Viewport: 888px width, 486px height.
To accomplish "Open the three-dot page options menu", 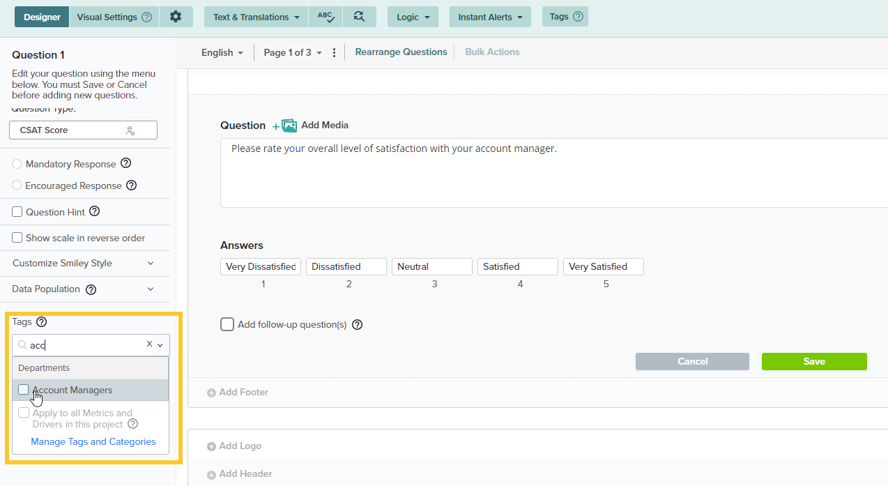I will 335,52.
